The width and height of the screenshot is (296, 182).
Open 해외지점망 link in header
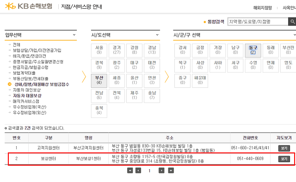click(262, 8)
